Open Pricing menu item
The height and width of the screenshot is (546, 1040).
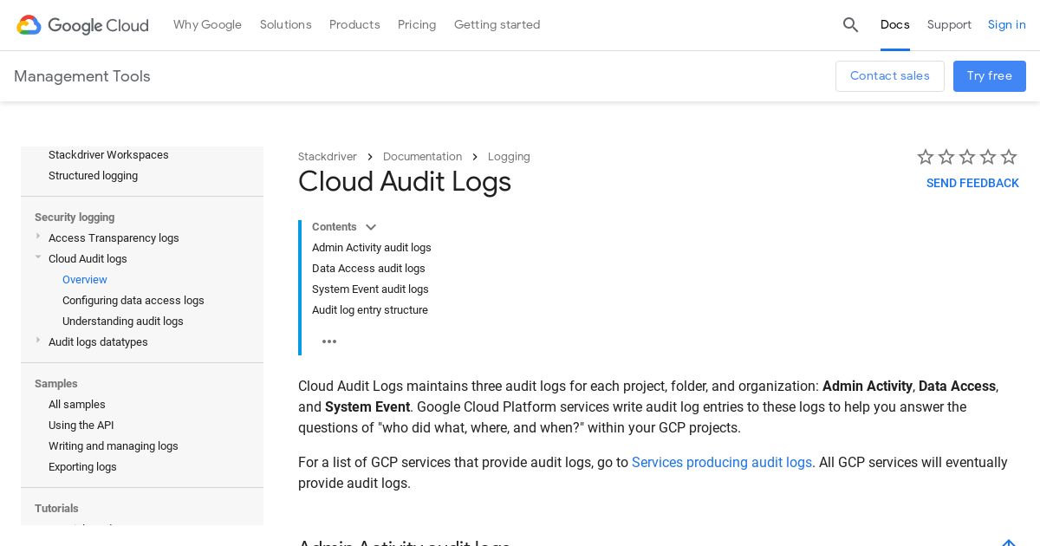click(417, 25)
